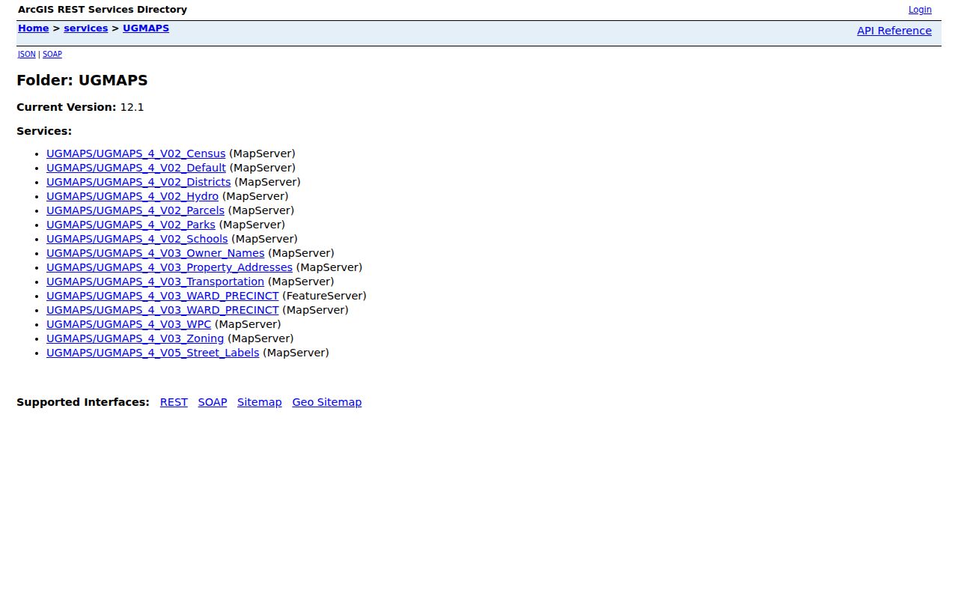This screenshot has height=599, width=958.
Task: Click the 'Folder: UGMAPS' heading text
Action: (x=82, y=80)
